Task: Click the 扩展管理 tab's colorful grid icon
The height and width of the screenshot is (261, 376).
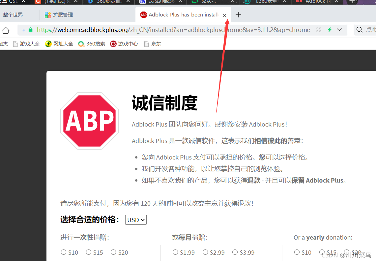Action: [48, 15]
